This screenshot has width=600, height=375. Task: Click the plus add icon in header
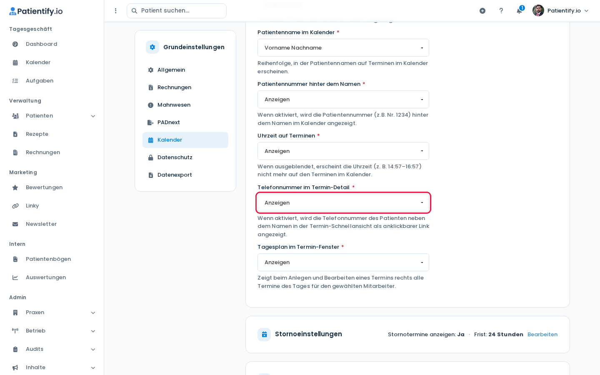pyautogui.click(x=482, y=11)
